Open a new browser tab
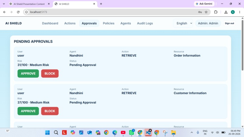Screen dimensions: 244x137 tap(101, 4)
